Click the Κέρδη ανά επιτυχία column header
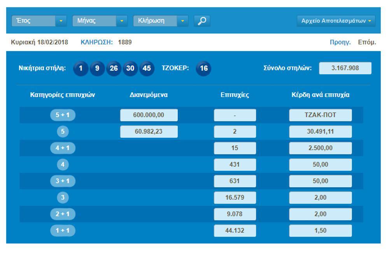This screenshot has height=260, width=389. tap(320, 95)
